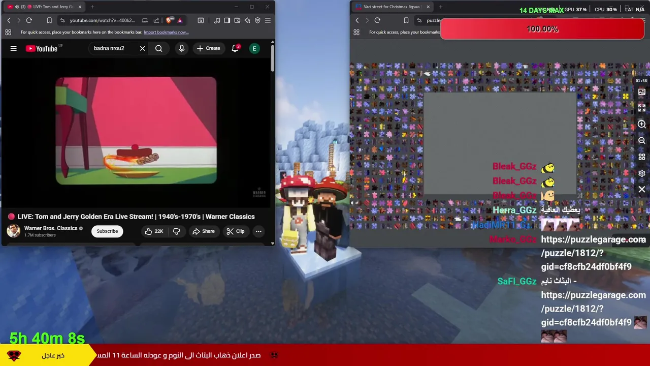Open the three-dot more actions menu
650x366 pixels.
point(258,231)
